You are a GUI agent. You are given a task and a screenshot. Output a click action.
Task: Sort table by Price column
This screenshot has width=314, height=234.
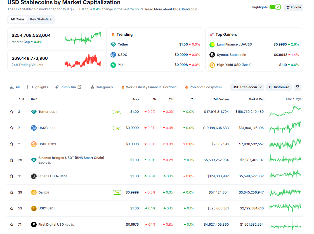point(136,99)
